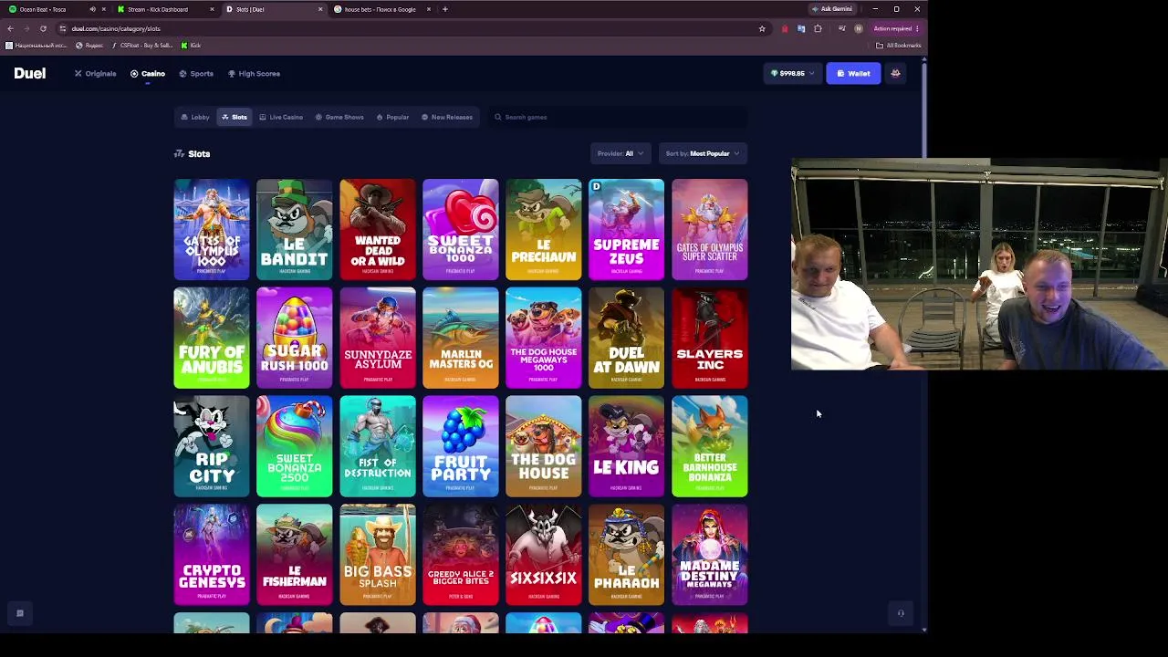Launch Sweet Bonanza 1000
1168x657 pixels.
point(461,229)
